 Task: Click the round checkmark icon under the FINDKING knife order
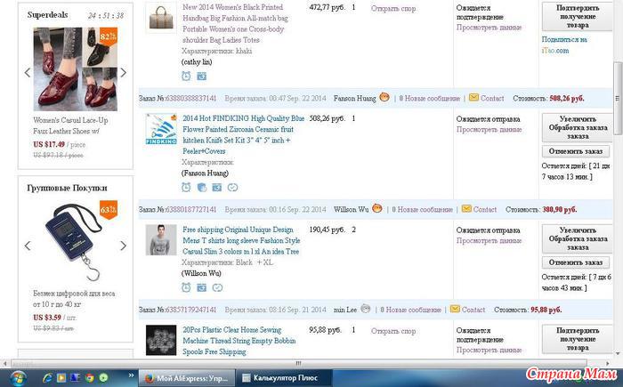(233, 188)
